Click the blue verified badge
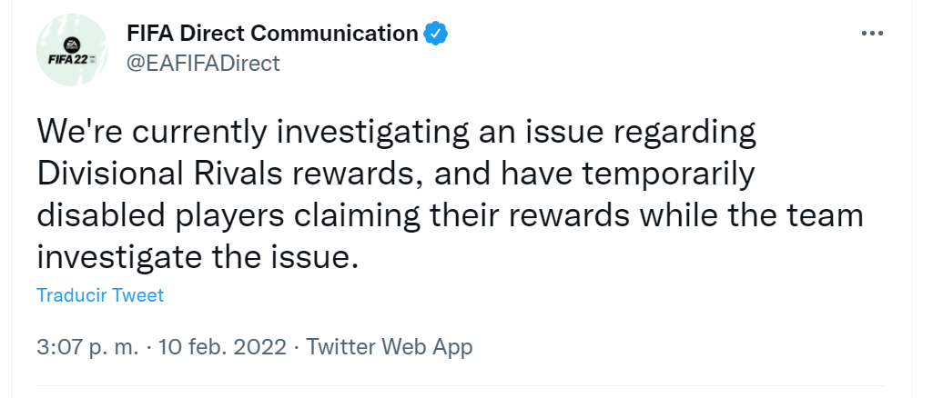 [435, 34]
